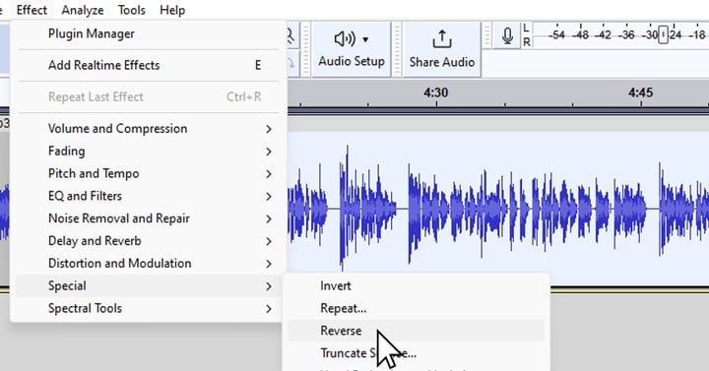Expand the Delay and Reverb submenu

(149, 241)
